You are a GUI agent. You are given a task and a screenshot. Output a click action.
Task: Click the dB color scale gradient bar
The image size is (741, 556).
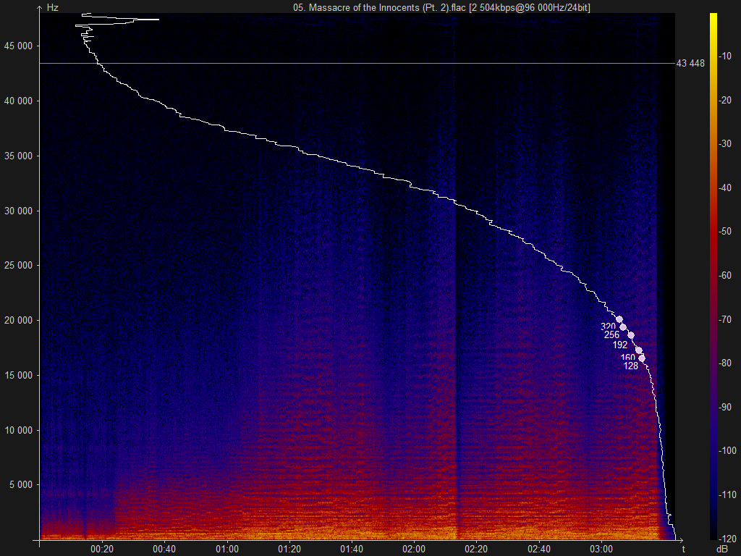pos(713,276)
